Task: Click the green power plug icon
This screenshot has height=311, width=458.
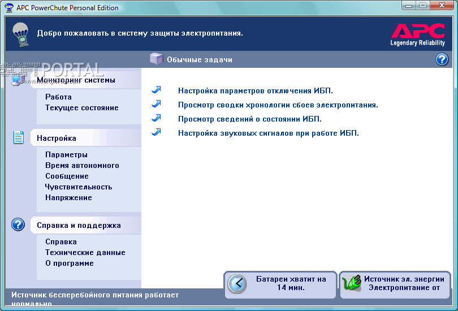Action: pyautogui.click(x=352, y=283)
